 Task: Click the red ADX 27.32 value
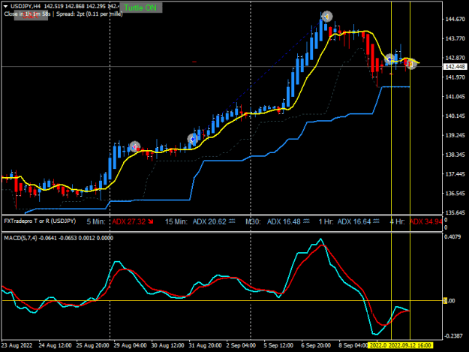129,221
